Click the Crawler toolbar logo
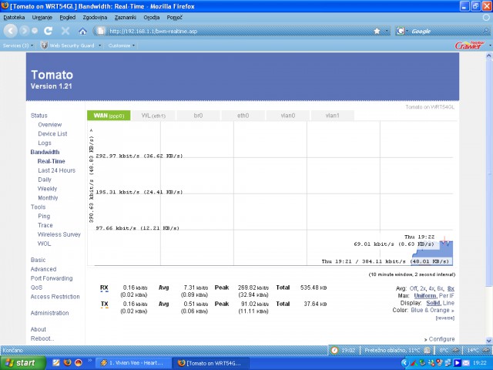Viewport: 493px width, 370px height. pyautogui.click(x=469, y=45)
